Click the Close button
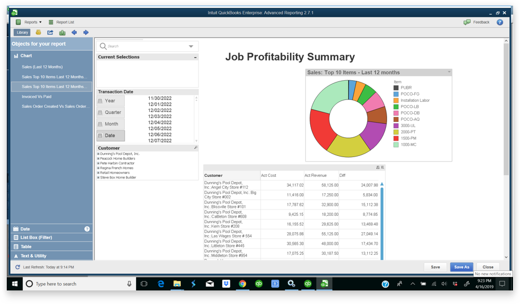The image size is (521, 304). (x=488, y=267)
